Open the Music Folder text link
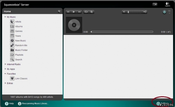 point(21,50)
